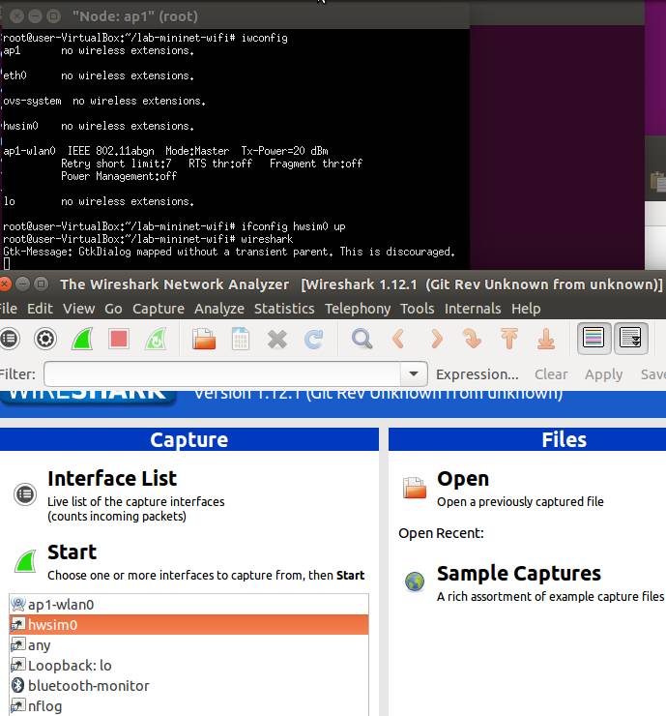666x716 pixels.
Task: Open the Help menu
Action: coord(526,309)
